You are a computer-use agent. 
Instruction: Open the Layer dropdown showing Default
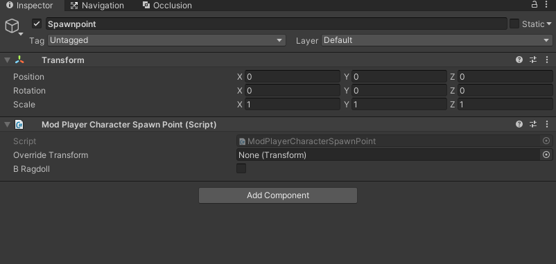pos(437,40)
